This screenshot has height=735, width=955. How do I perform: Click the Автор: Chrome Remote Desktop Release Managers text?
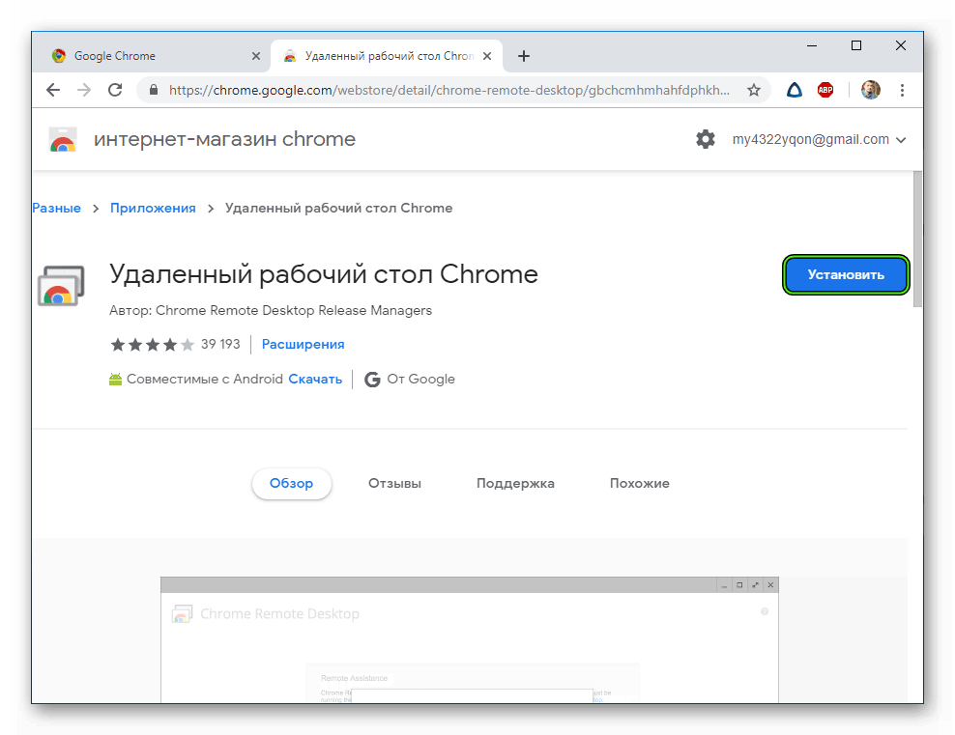(271, 310)
